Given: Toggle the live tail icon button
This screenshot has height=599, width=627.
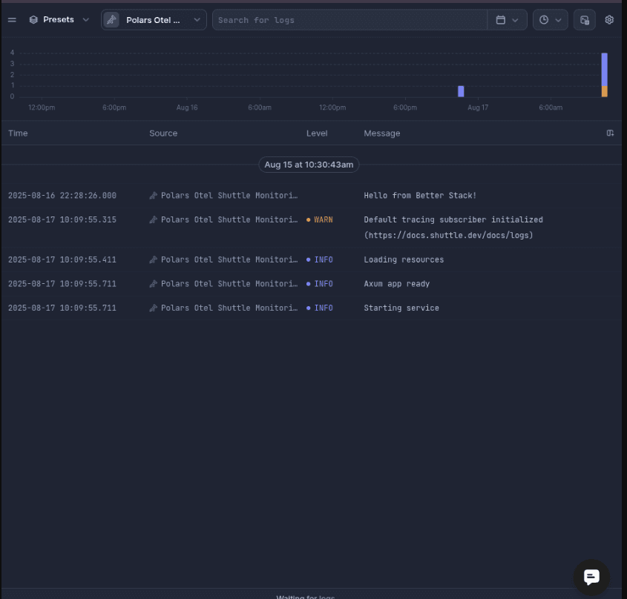Looking at the screenshot, I should click(x=585, y=20).
